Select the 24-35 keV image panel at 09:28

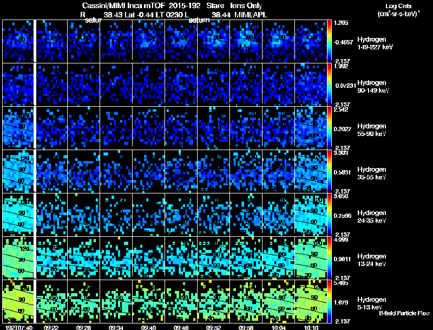click(84, 215)
